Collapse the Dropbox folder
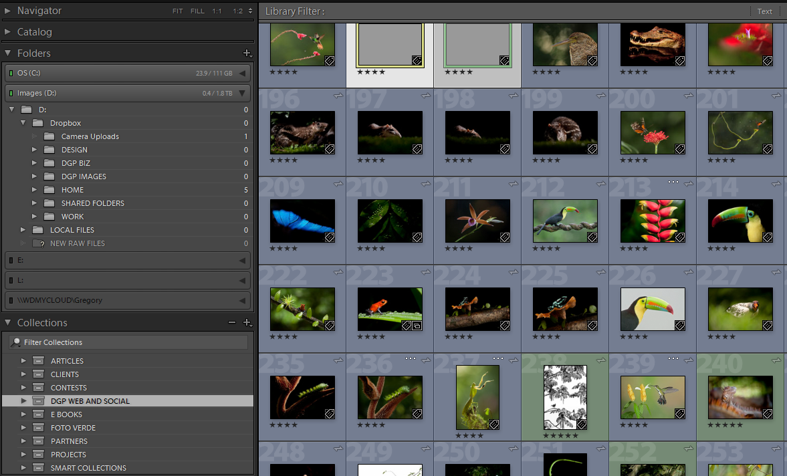Image resolution: width=787 pixels, height=476 pixels. 23,123
